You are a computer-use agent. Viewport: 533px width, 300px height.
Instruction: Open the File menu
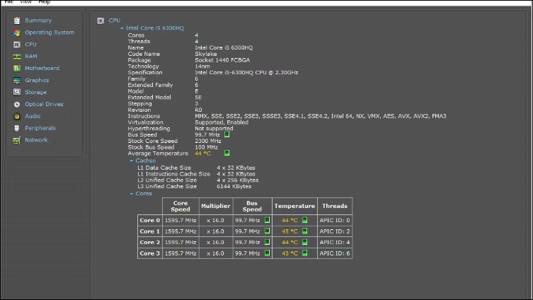point(8,2)
